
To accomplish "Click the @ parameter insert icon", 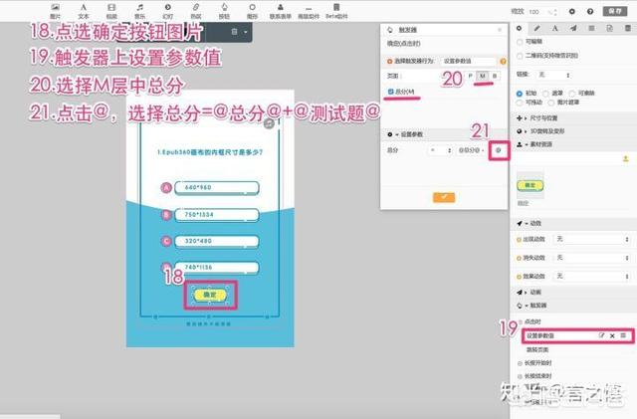I will (x=499, y=149).
